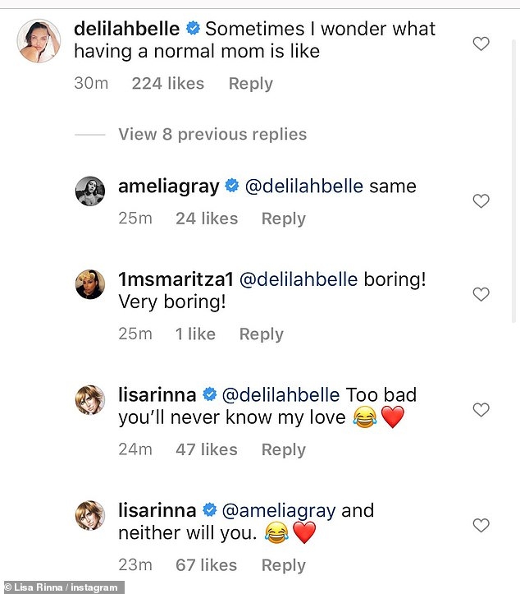Open lisarinna's avatar on 'Too bad' comment
Screen dimensions: 520x594
pyautogui.click(x=90, y=400)
